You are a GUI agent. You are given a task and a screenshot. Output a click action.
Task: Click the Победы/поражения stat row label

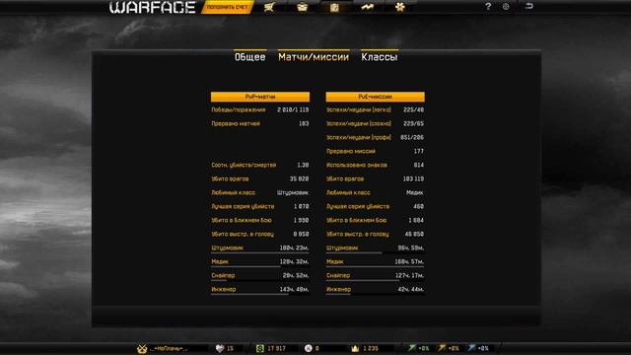[x=239, y=109]
